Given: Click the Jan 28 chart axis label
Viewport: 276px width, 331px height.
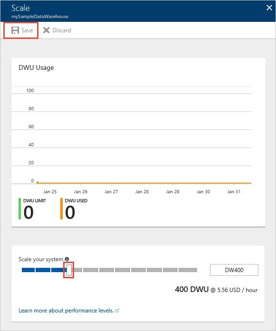Looking at the screenshot, I should point(142,192).
